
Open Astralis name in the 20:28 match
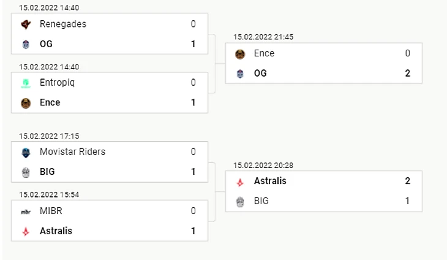(x=270, y=182)
